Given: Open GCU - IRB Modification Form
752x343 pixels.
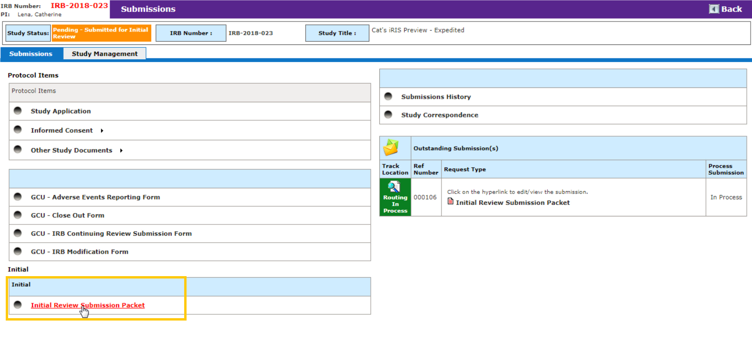Looking at the screenshot, I should tap(80, 251).
